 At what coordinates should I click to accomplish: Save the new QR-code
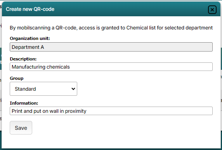tap(21, 128)
